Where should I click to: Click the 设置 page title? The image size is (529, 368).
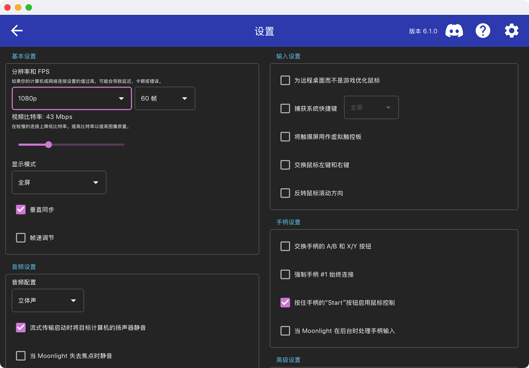pos(264,31)
